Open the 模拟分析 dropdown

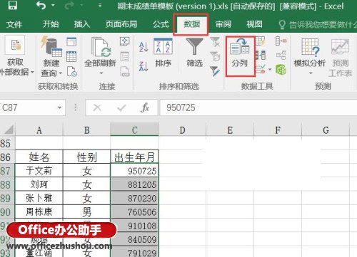click(310, 56)
